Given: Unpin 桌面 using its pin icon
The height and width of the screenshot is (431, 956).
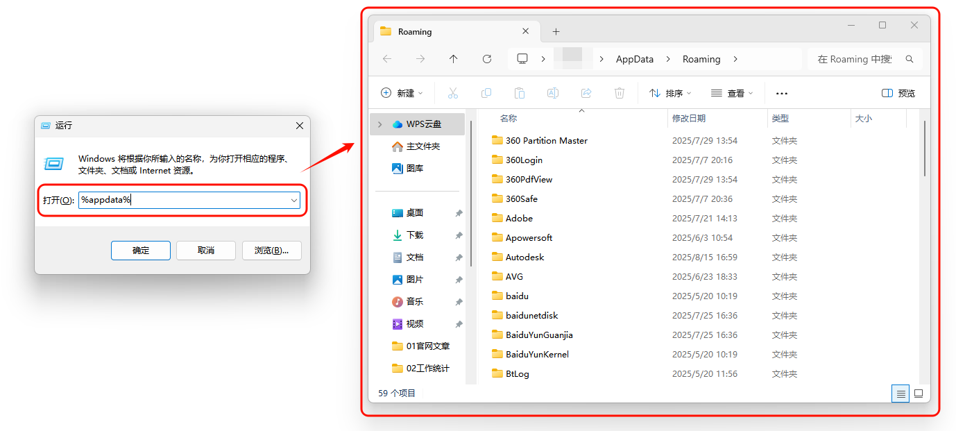Looking at the screenshot, I should point(459,213).
